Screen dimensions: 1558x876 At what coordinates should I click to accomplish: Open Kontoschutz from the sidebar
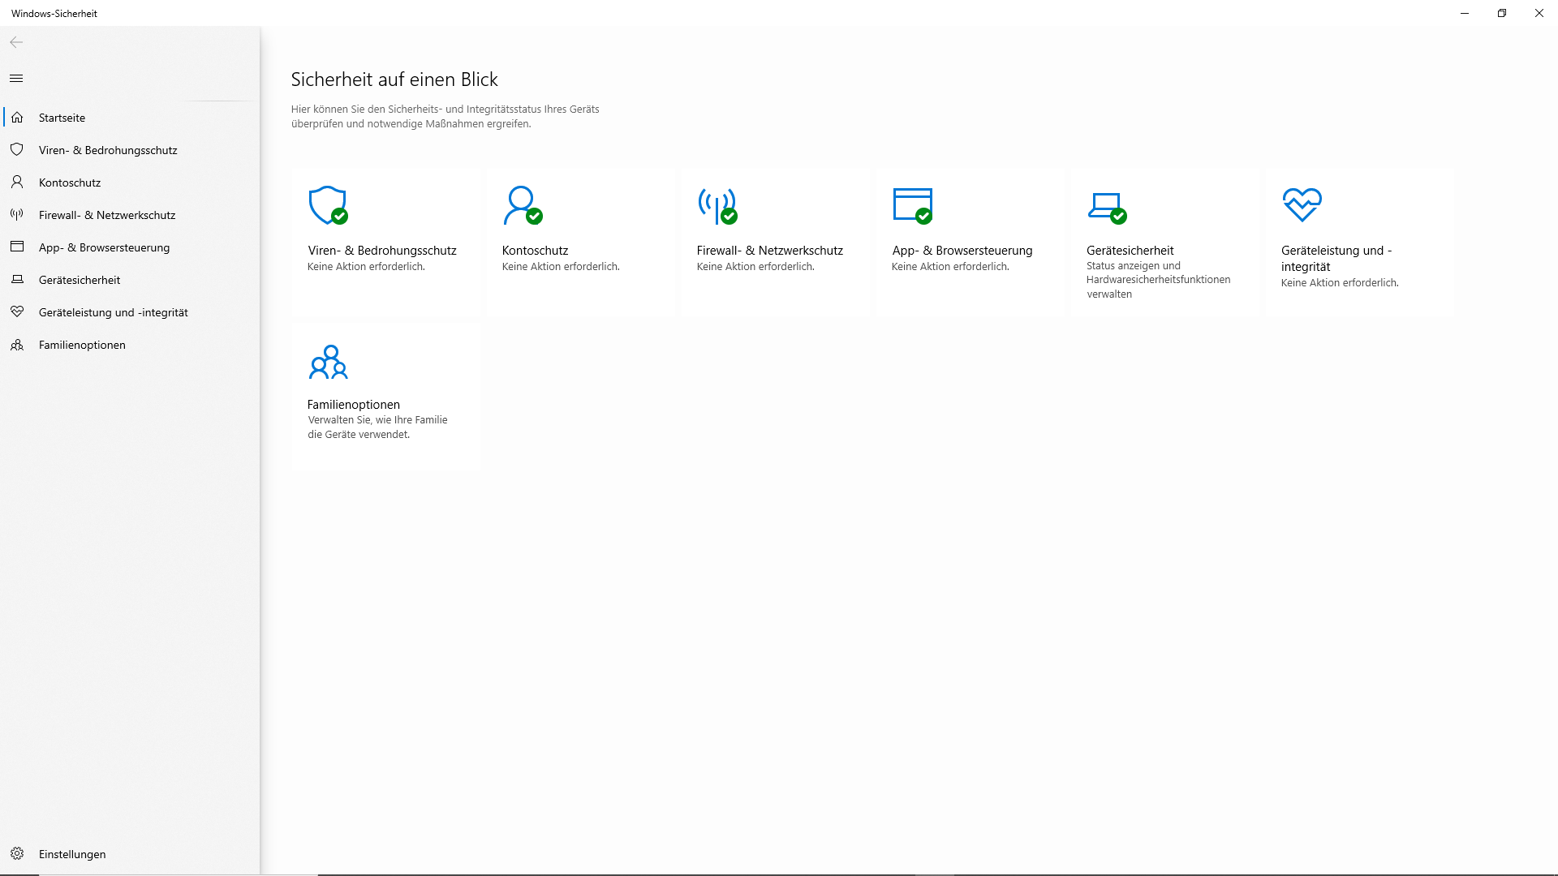pyautogui.click(x=70, y=182)
